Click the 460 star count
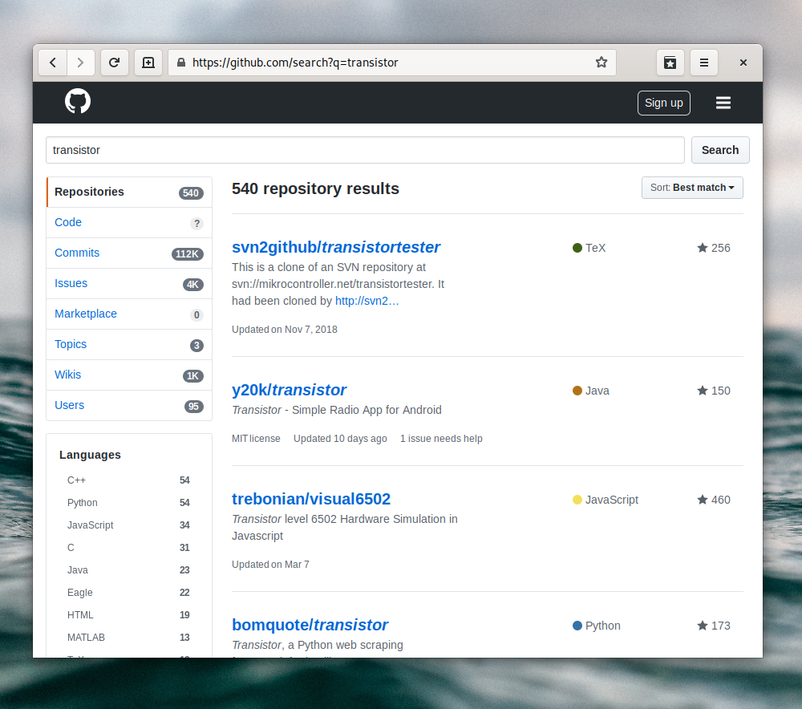 (x=721, y=500)
